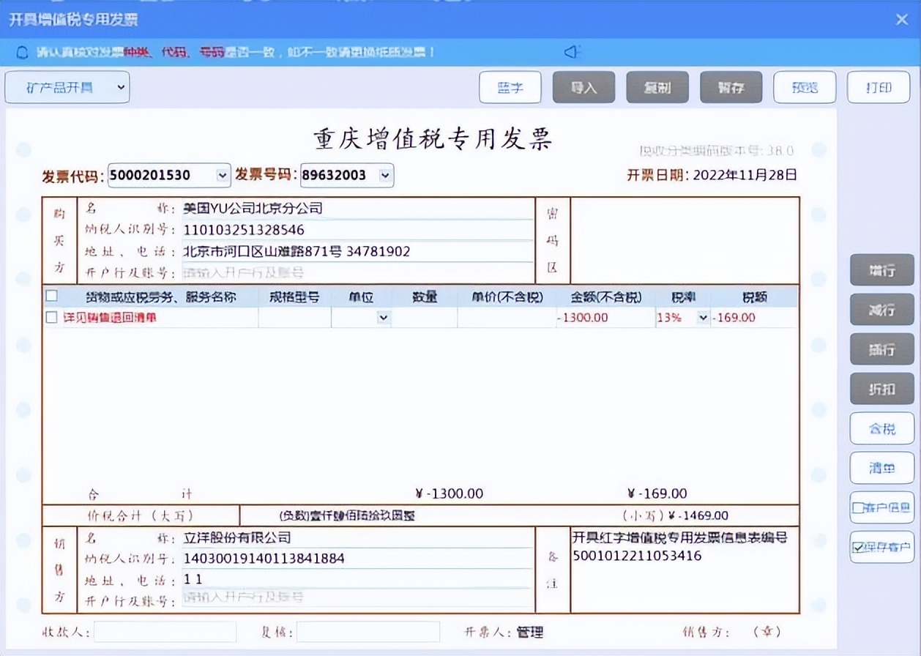Click 暂存 to temporarily save the invoice
This screenshot has height=656, width=921.
(x=731, y=86)
